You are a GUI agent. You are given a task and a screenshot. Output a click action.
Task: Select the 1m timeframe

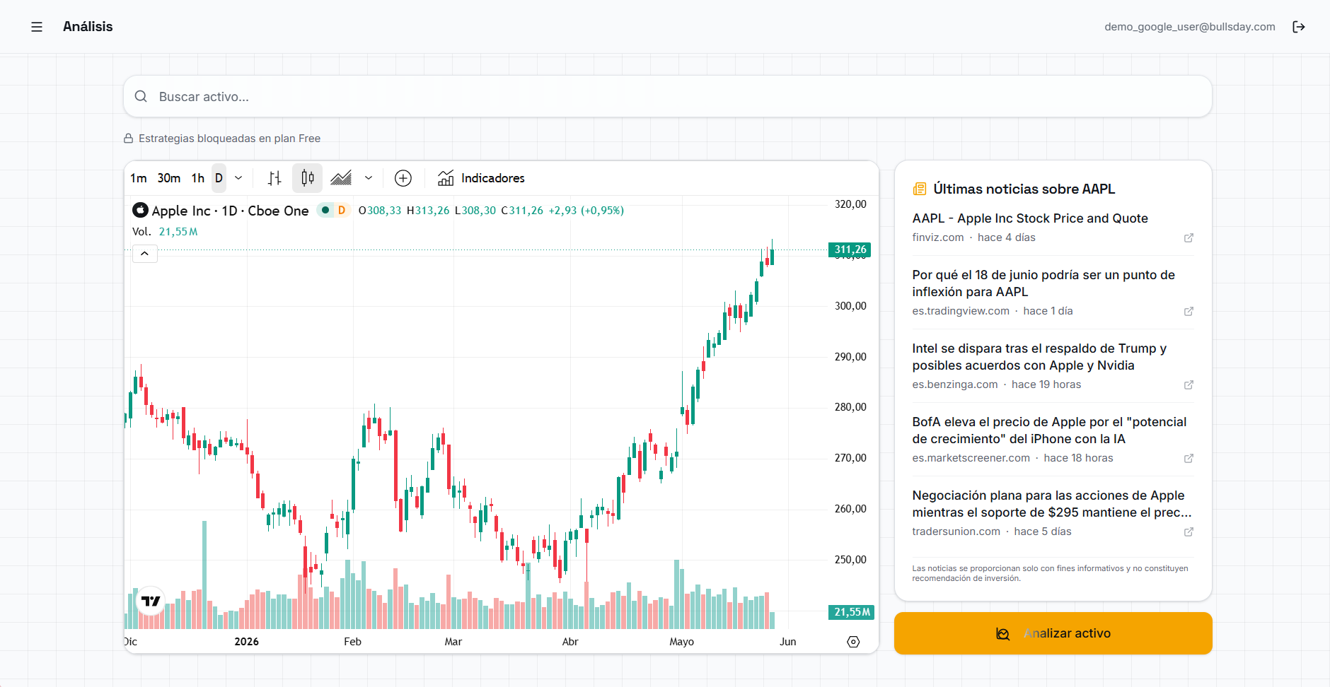[x=139, y=178]
